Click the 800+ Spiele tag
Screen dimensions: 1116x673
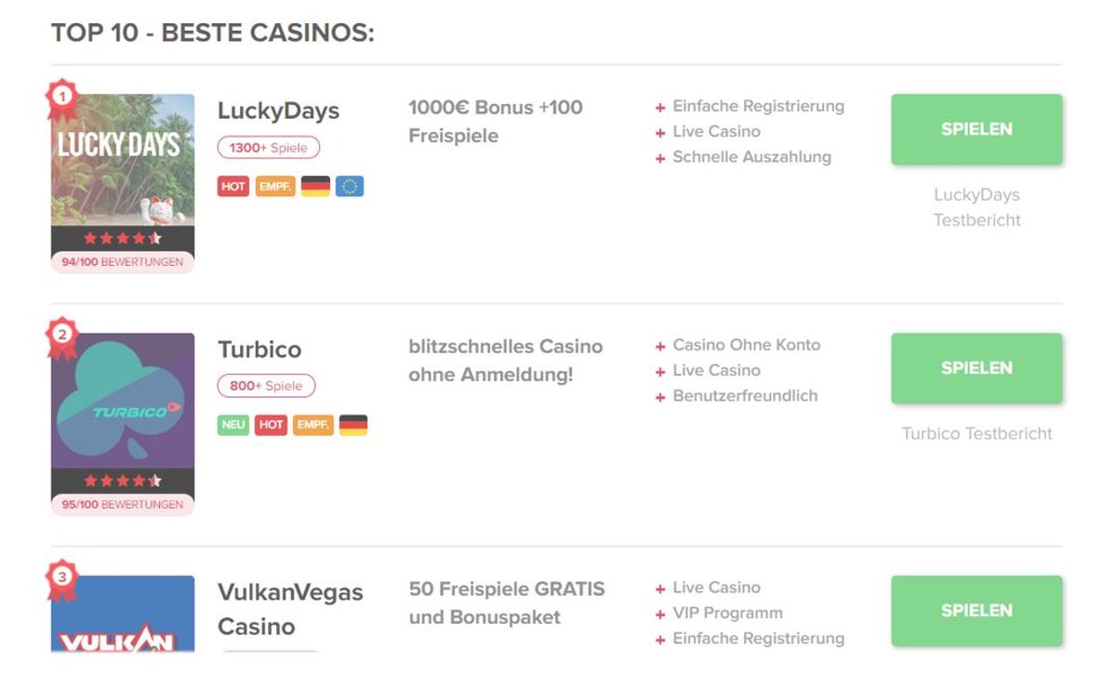[267, 386]
